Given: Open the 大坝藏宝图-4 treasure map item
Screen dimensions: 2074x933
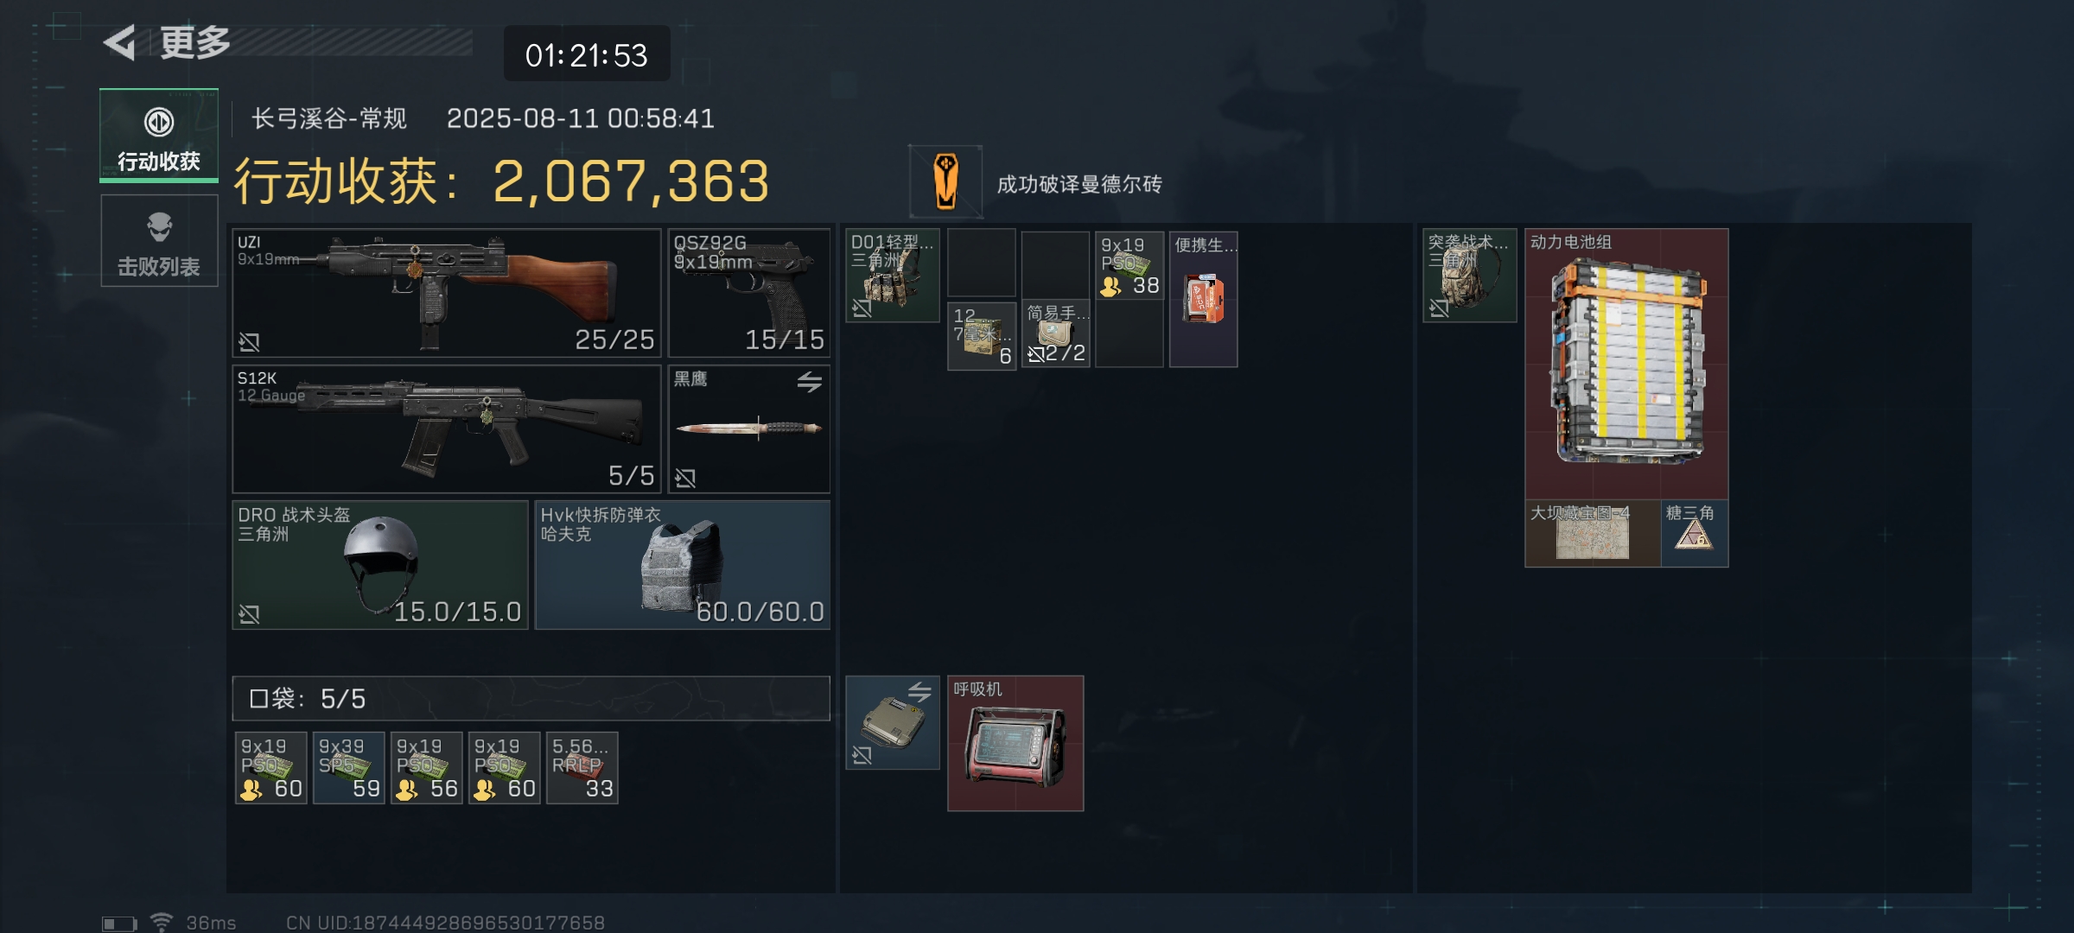Looking at the screenshot, I should (x=1593, y=534).
